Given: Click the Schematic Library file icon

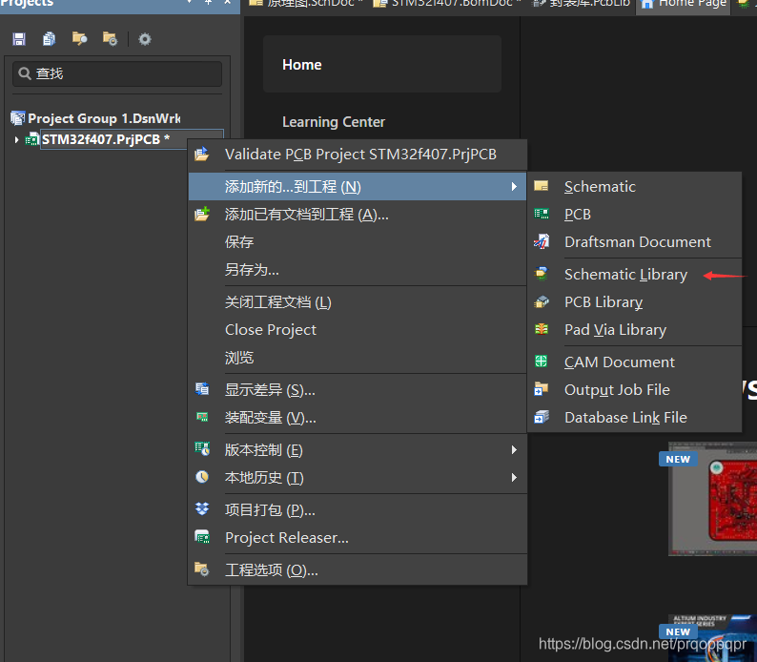Looking at the screenshot, I should [x=542, y=275].
